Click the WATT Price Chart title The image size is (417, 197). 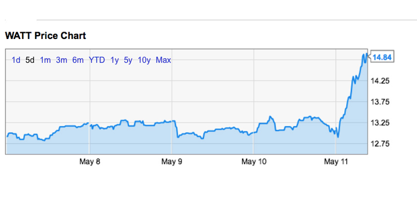click(x=46, y=36)
